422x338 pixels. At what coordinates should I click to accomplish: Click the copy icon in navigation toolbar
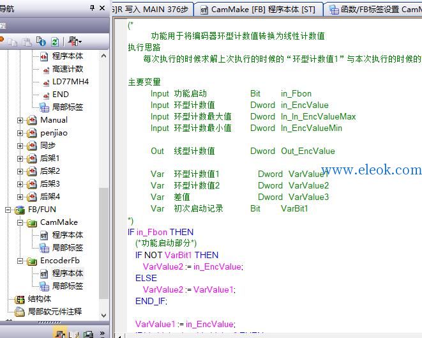pos(12,42)
